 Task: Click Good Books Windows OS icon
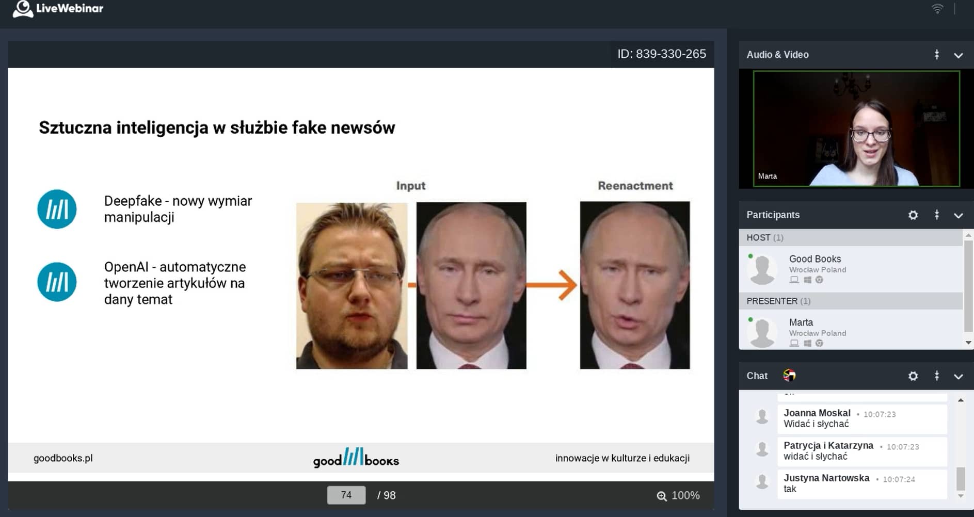807,280
